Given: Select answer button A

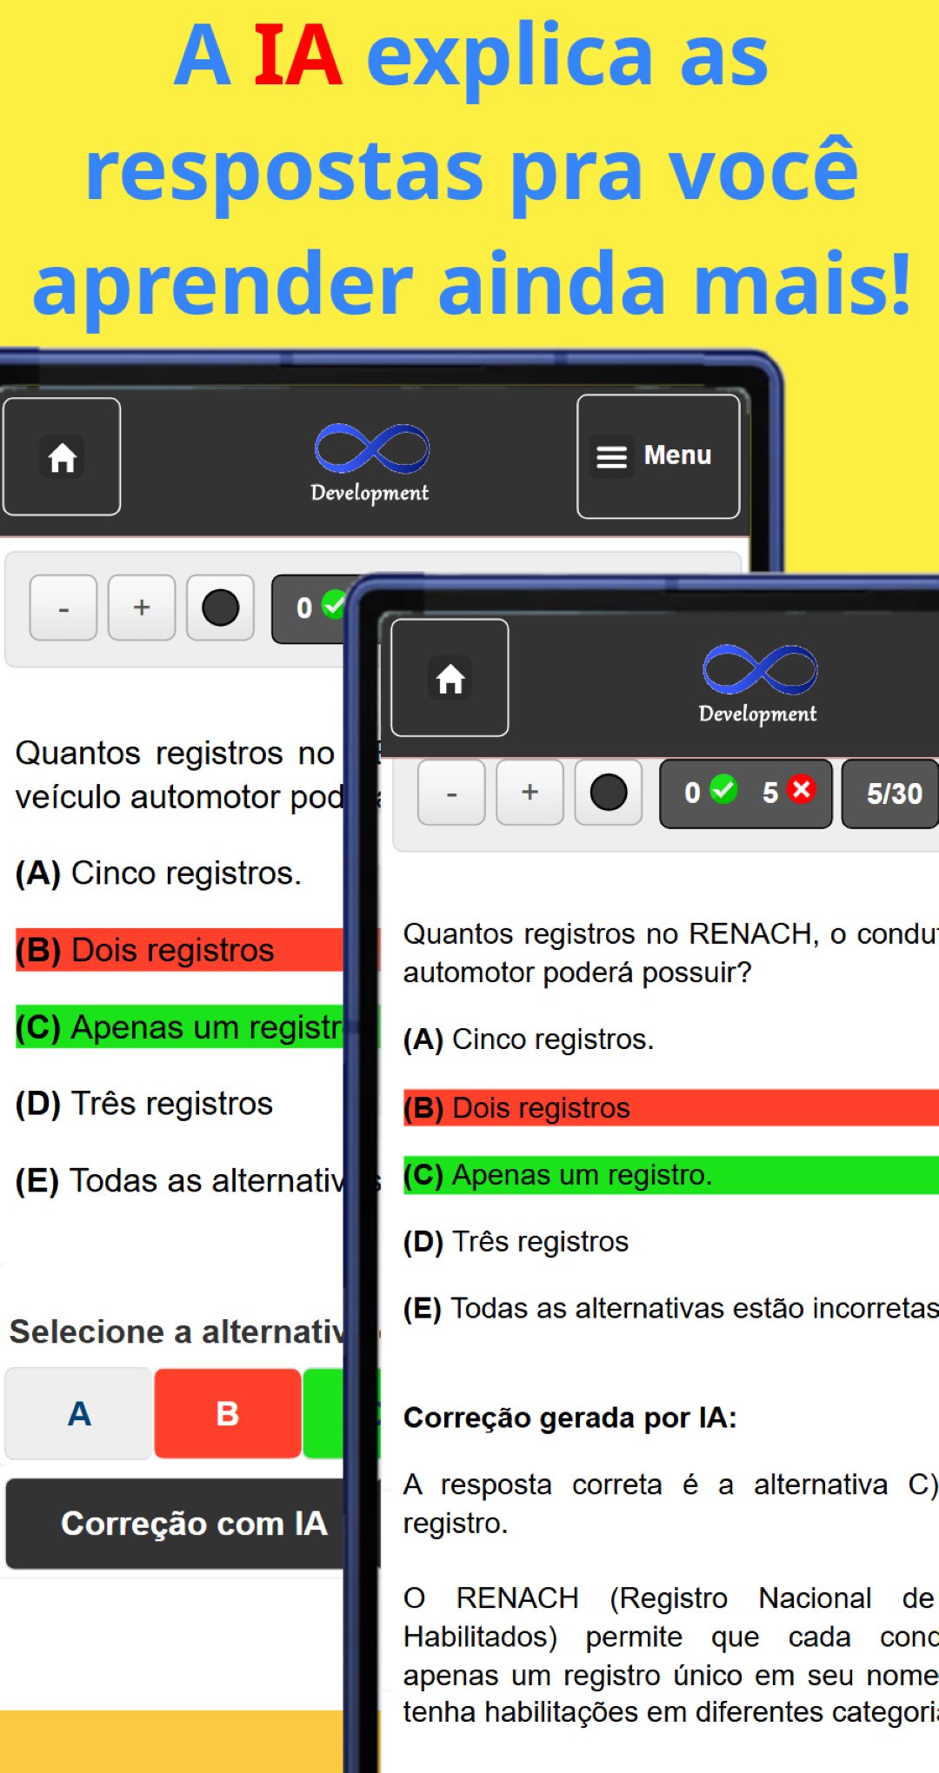Looking at the screenshot, I should point(79,1414).
